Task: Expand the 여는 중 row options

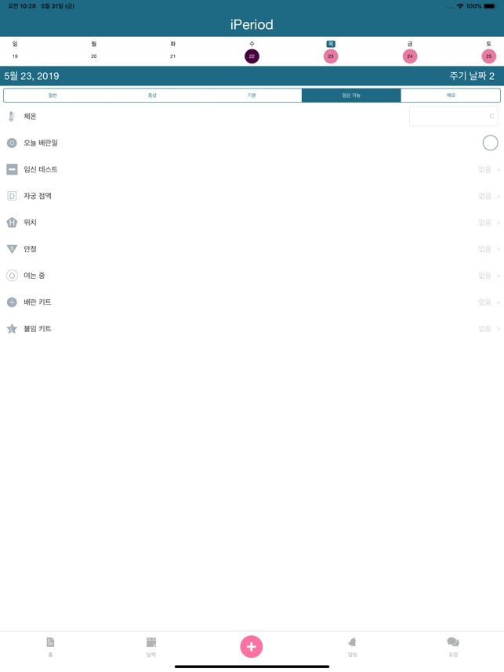Action: pos(488,276)
